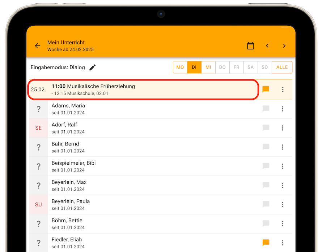The height and width of the screenshot is (252, 322).
Task: Add a comment for Adorf, Ralf
Action: point(266,128)
